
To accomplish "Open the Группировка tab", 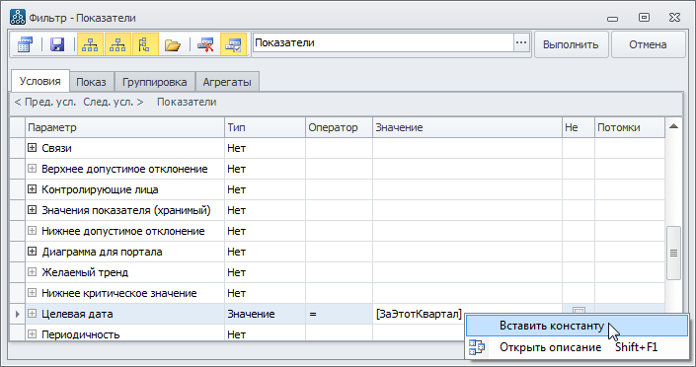I will tap(154, 82).
